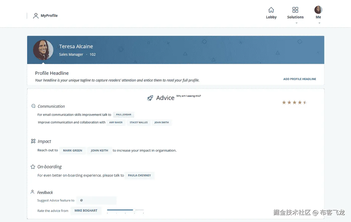
Task: Click the Impact section heading
Action: coord(44,141)
